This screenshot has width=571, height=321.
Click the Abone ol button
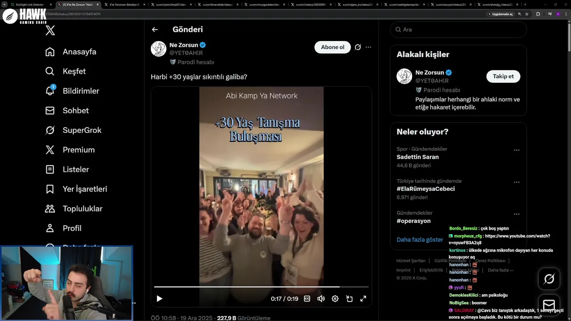(x=333, y=47)
